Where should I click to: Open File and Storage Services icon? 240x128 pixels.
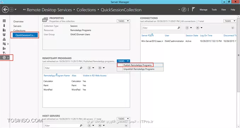[x=4, y=44]
